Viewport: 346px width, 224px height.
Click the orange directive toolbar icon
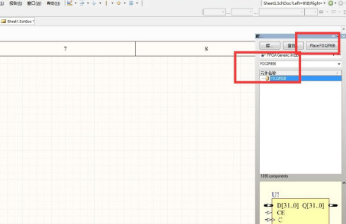coord(119,3)
